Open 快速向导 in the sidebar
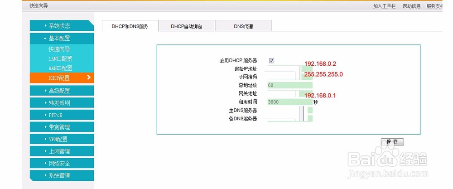Screen dimensions: 453x189 coord(59,49)
